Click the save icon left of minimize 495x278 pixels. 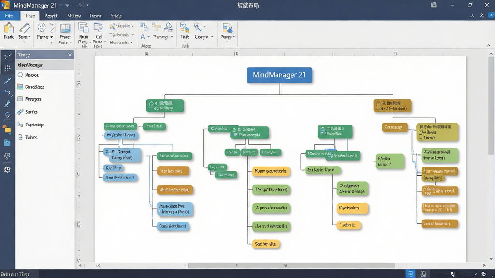click(x=434, y=5)
